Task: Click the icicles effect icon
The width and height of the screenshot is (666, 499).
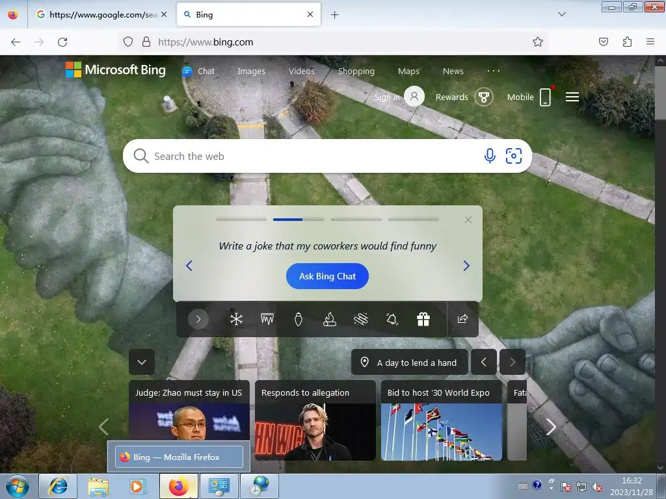Action: pyautogui.click(x=267, y=319)
